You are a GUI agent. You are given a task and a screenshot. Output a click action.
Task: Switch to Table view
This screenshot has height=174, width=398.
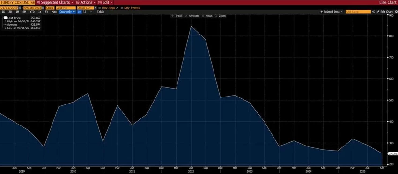pos(101,12)
